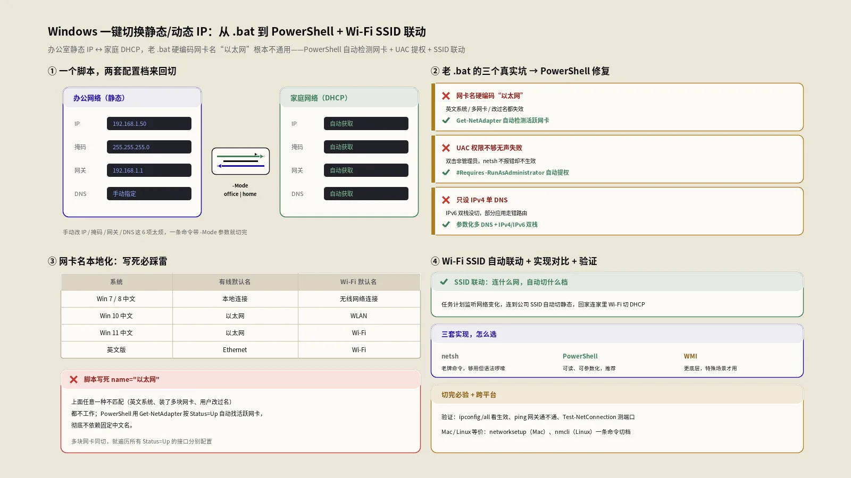The image size is (851, 478).
Task: Click the section title ① 一个脚本，两套配置档来回切
Action: coord(112,71)
